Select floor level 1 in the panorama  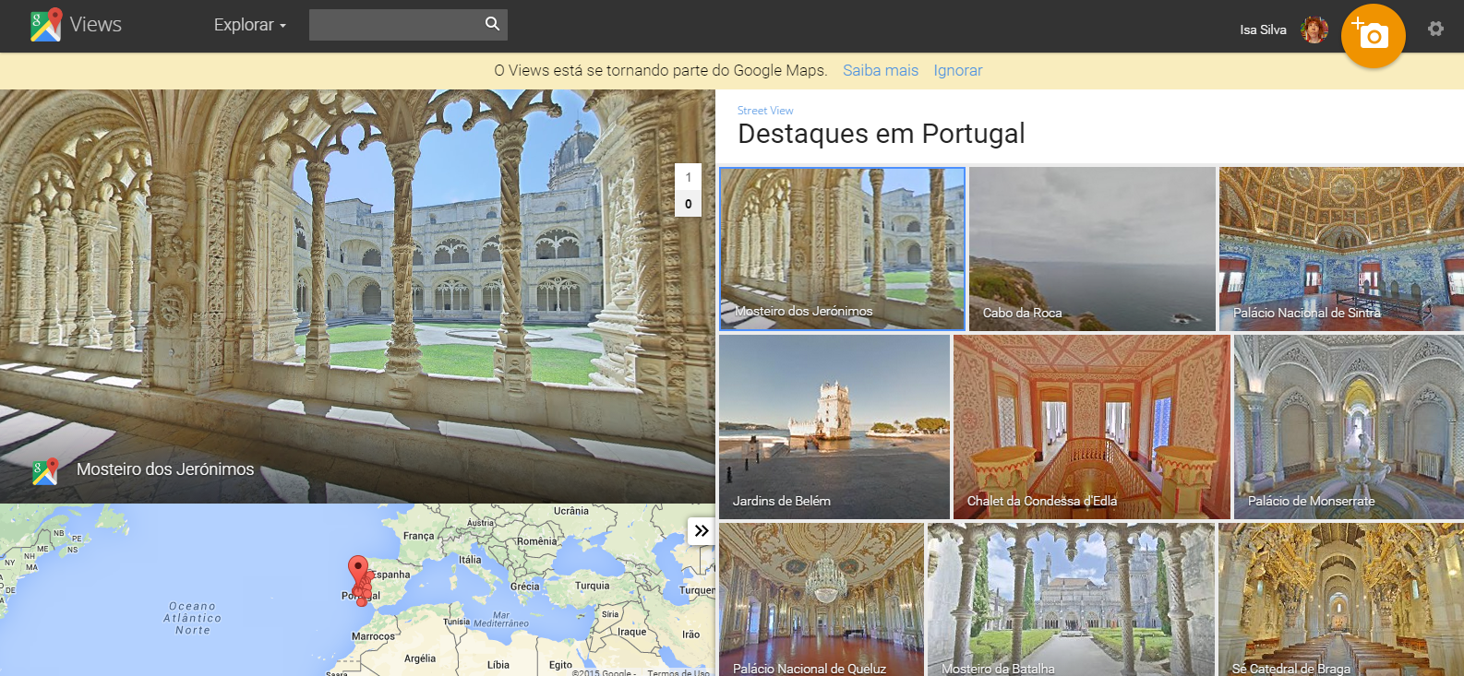(689, 177)
